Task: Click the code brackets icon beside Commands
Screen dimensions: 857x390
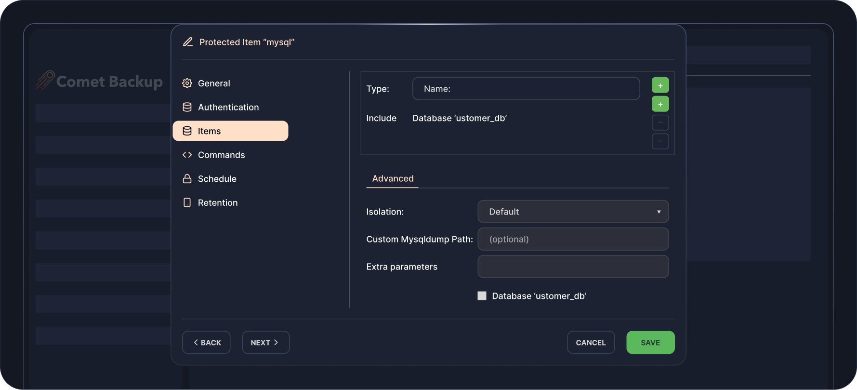Action: 187,155
